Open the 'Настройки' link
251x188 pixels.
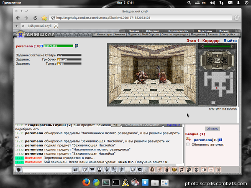point(228,34)
